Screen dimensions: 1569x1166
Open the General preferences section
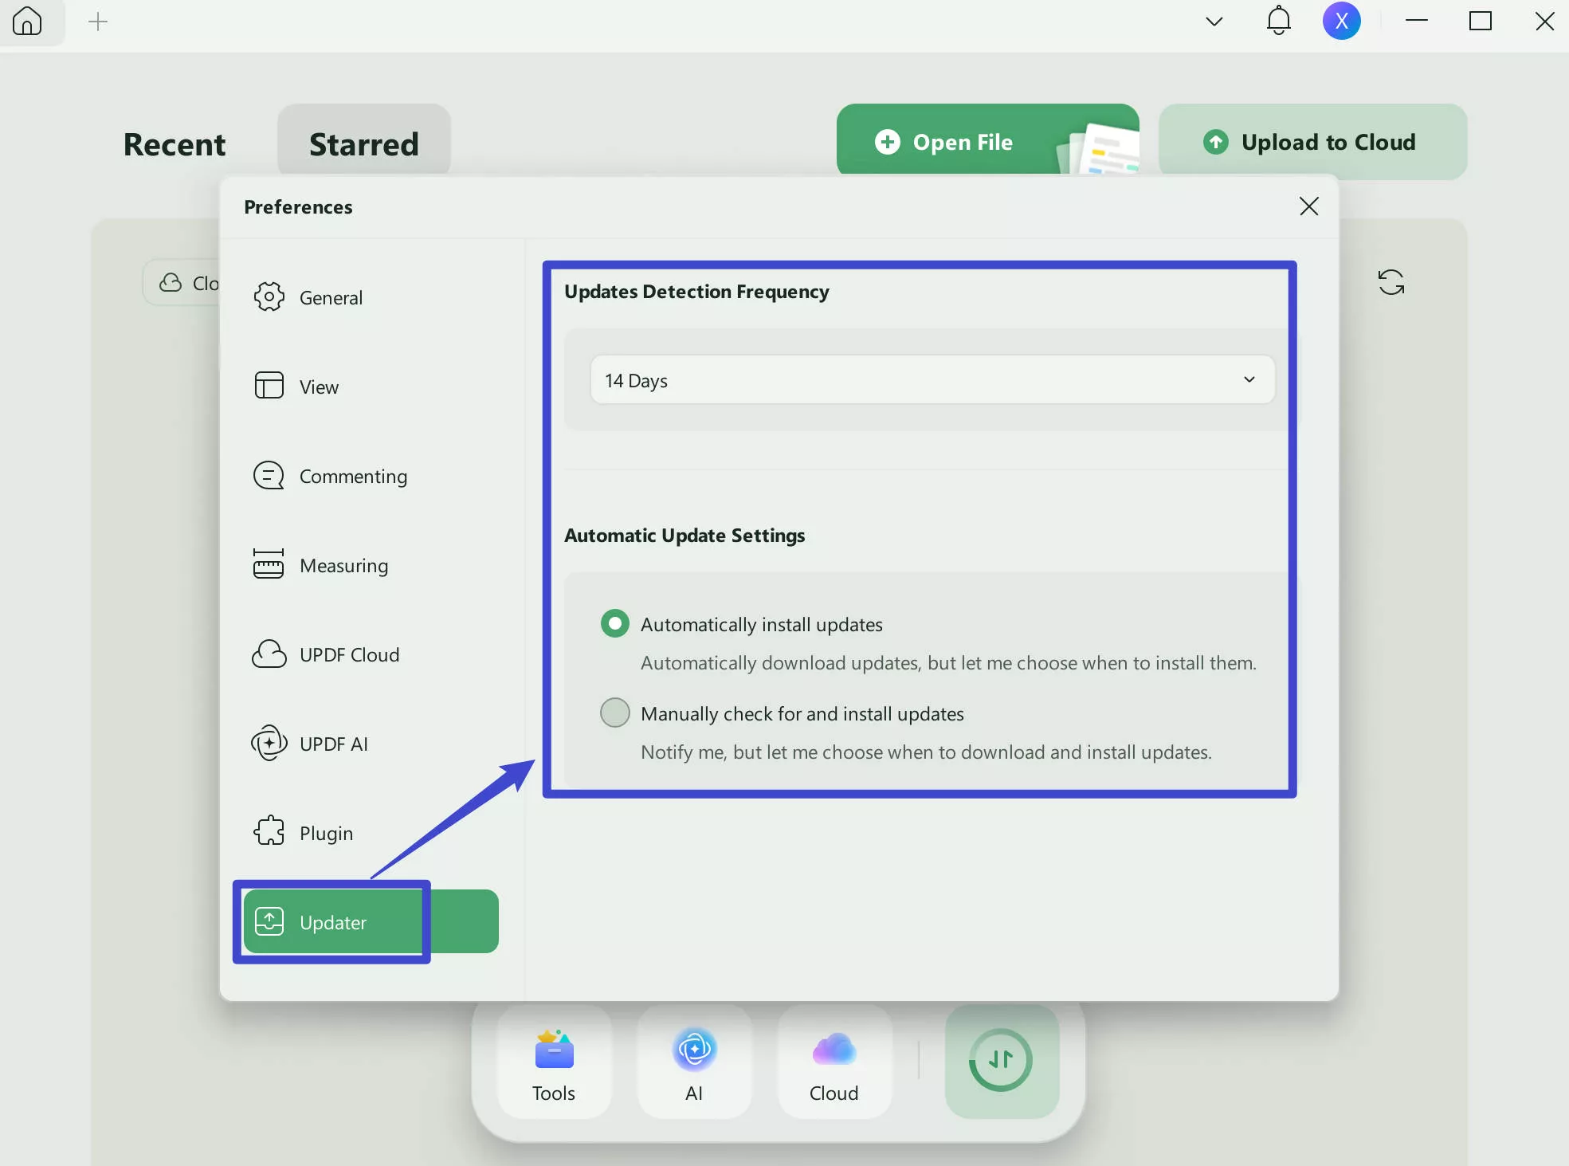(x=330, y=297)
